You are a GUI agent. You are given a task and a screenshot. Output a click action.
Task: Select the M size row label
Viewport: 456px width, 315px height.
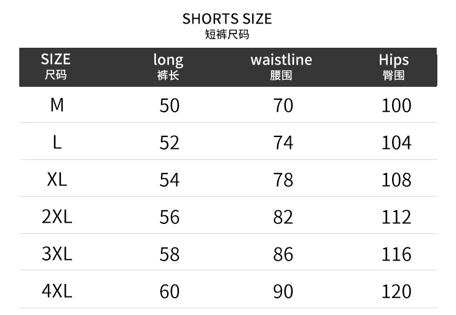pos(57,105)
